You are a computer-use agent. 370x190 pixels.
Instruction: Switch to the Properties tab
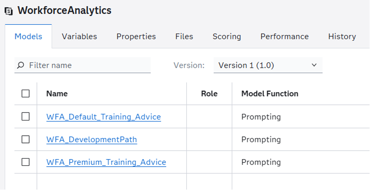click(136, 36)
